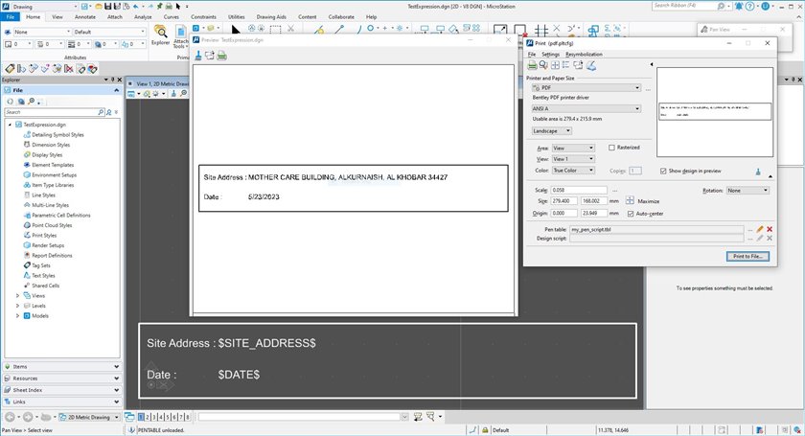
Task: Toggle view 3 button in view group bar
Action: 154,417
